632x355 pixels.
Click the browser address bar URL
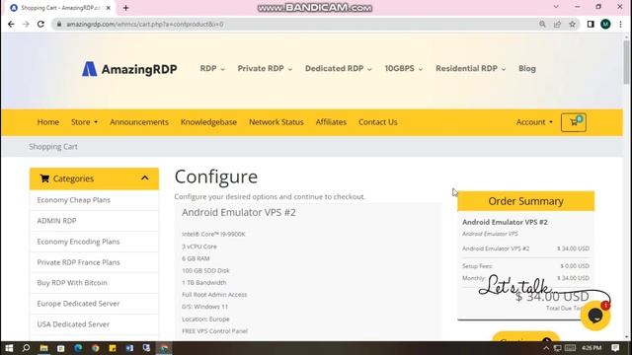point(145,24)
